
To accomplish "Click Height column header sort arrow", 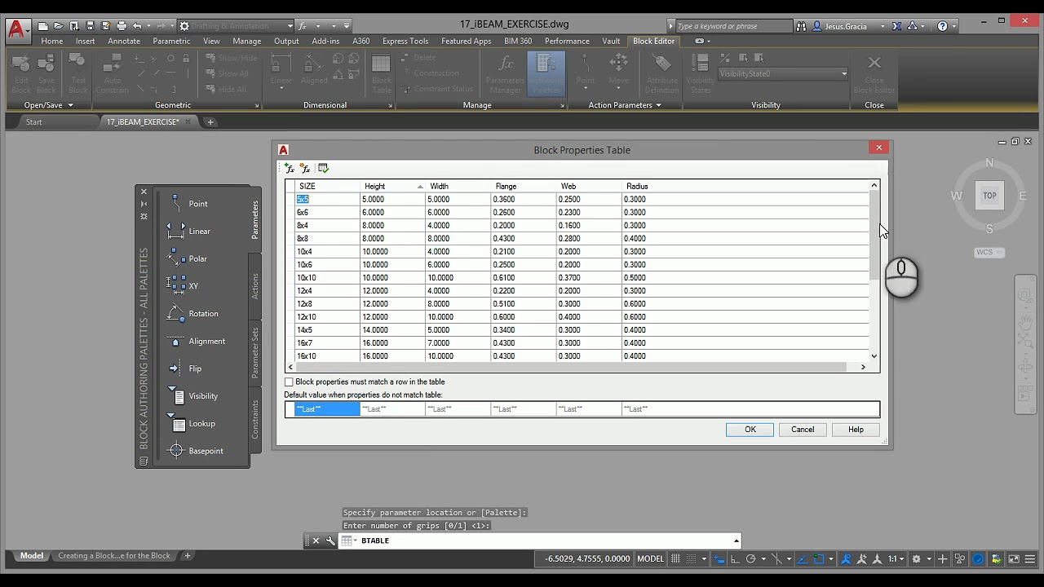I will [x=420, y=187].
